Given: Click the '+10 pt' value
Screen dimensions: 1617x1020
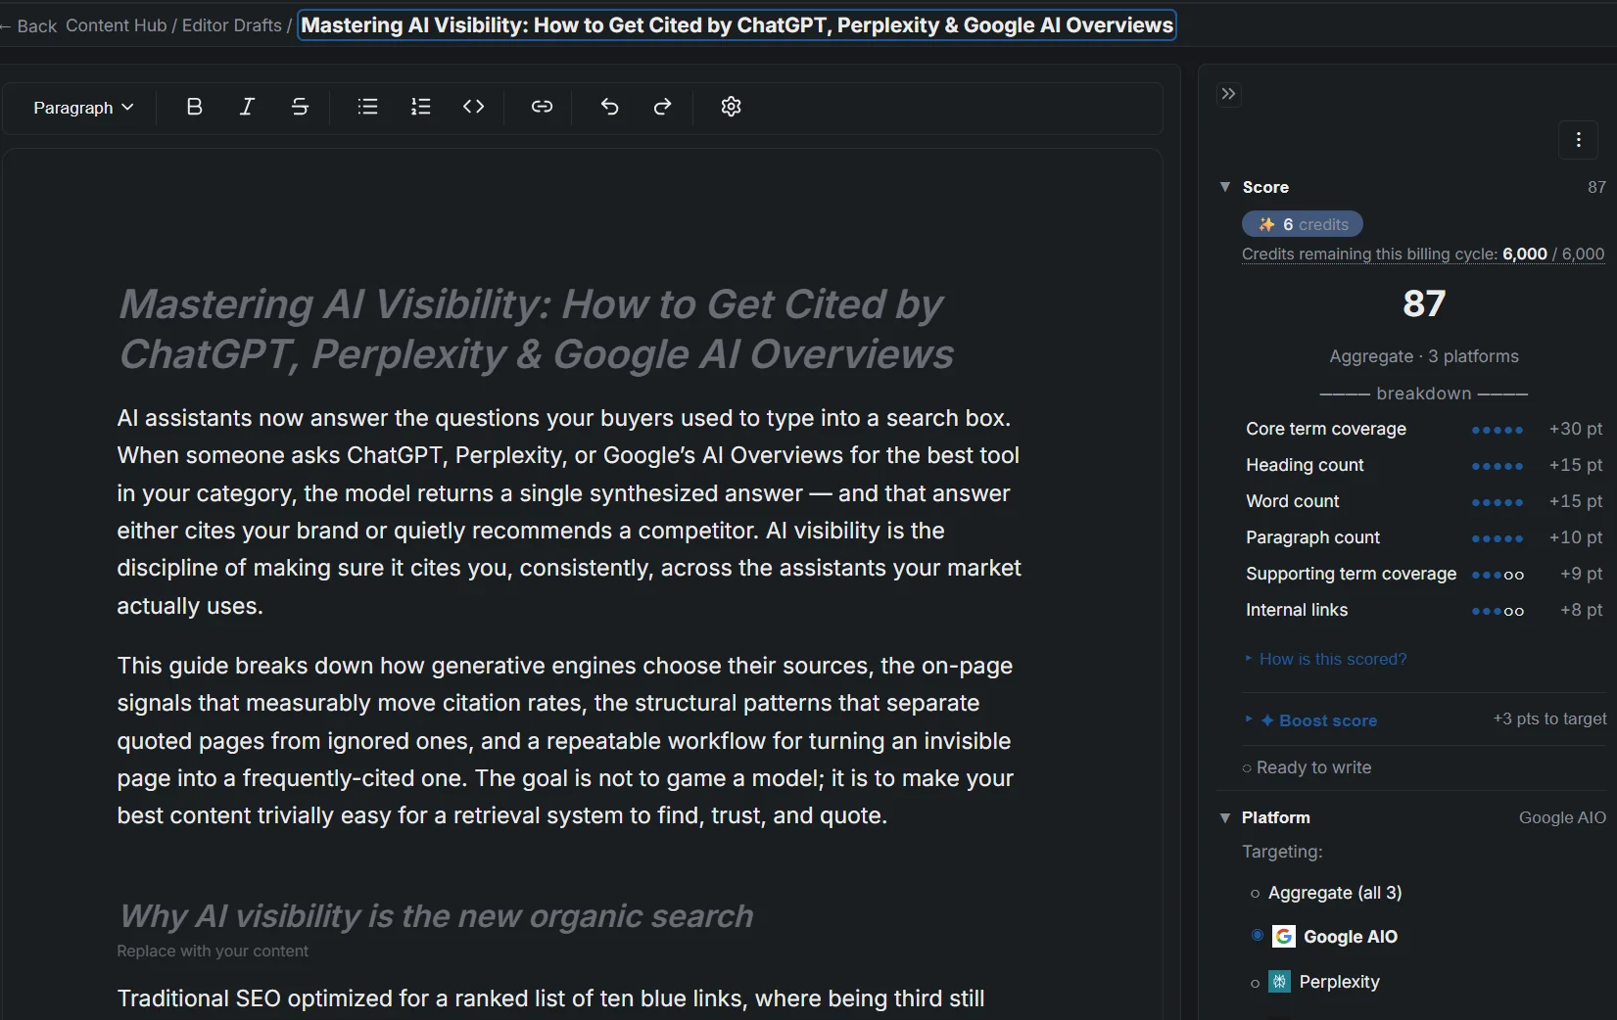Looking at the screenshot, I should click(1576, 537).
